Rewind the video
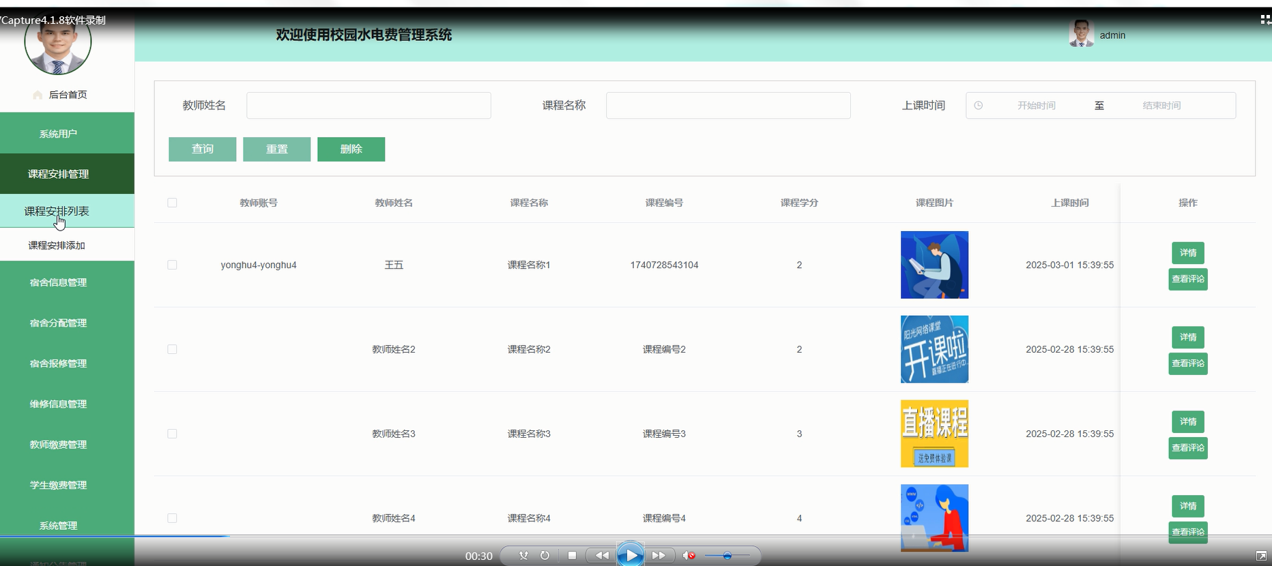The width and height of the screenshot is (1272, 566). 601,556
